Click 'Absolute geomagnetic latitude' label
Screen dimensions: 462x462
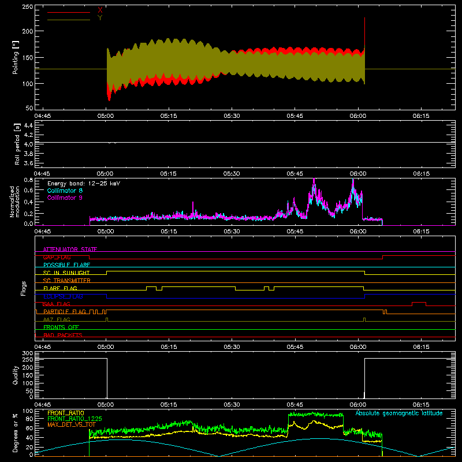coord(399,413)
